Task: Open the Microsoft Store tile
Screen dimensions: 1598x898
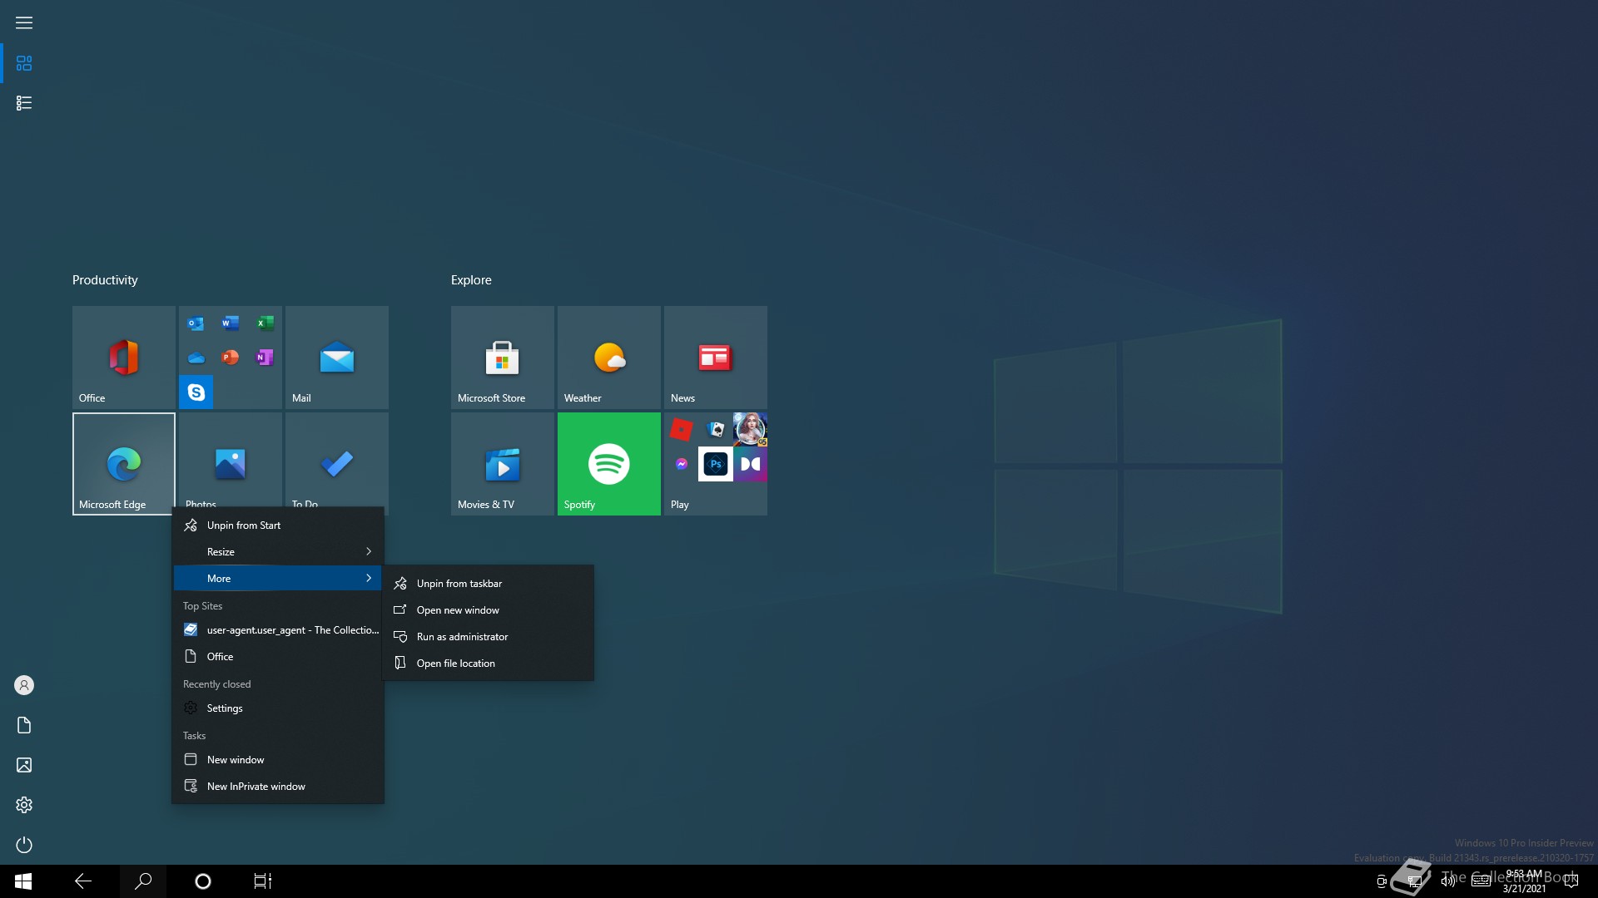Action: (x=502, y=357)
